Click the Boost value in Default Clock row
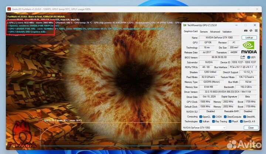 tap(250, 106)
